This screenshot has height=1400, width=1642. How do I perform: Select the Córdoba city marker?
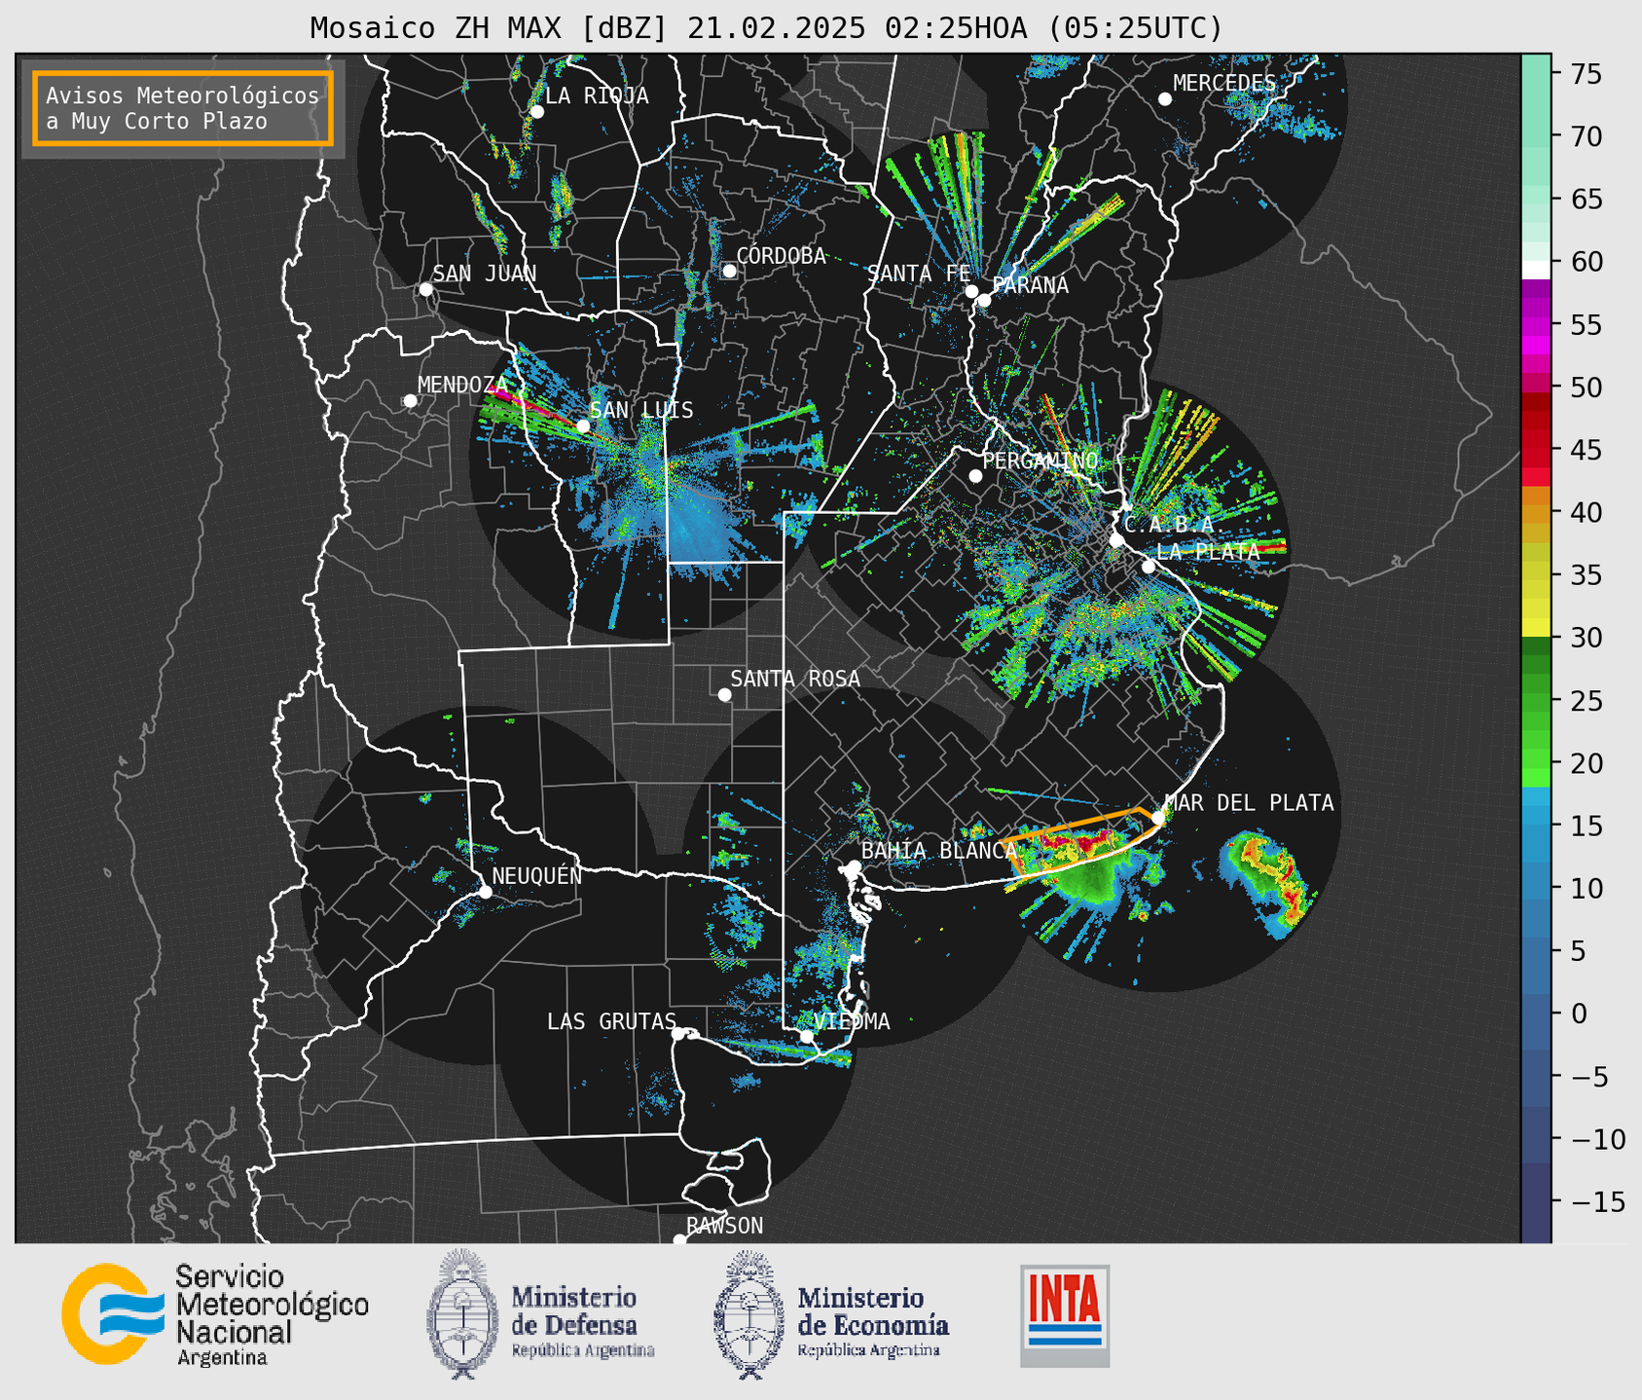click(x=729, y=271)
